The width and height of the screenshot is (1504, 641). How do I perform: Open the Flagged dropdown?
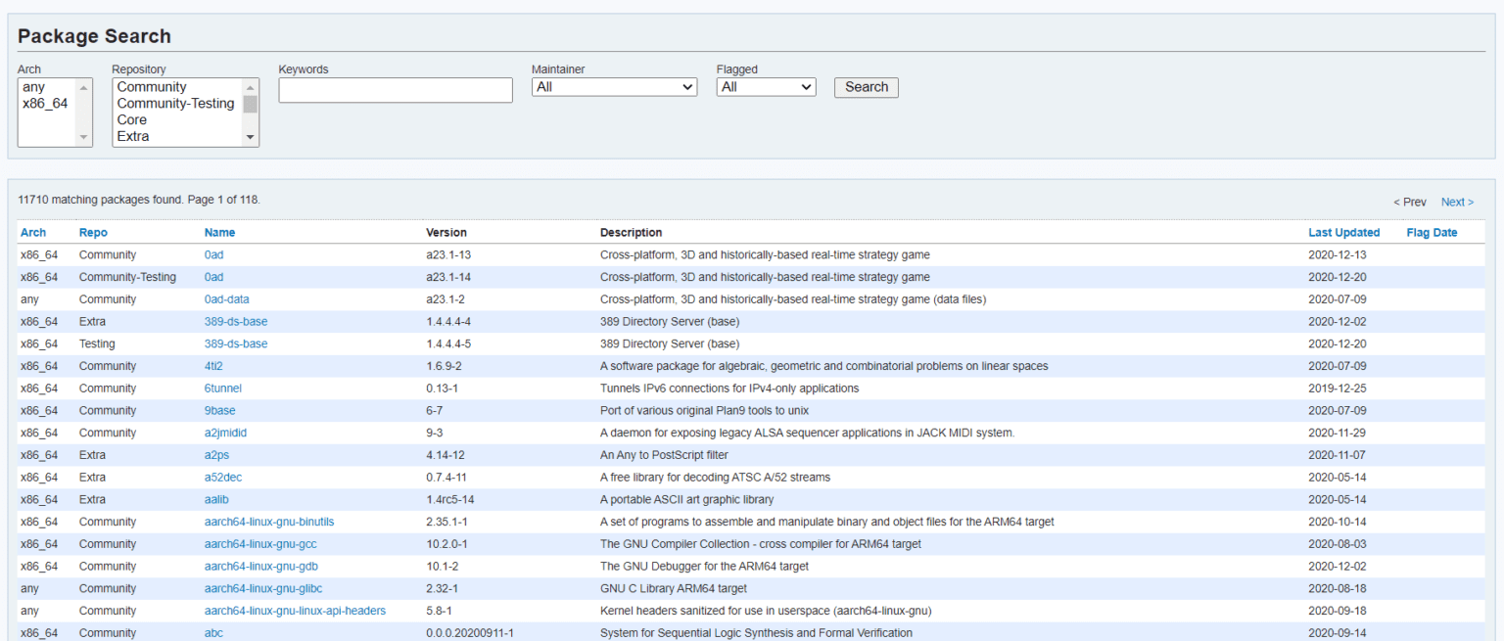(766, 87)
